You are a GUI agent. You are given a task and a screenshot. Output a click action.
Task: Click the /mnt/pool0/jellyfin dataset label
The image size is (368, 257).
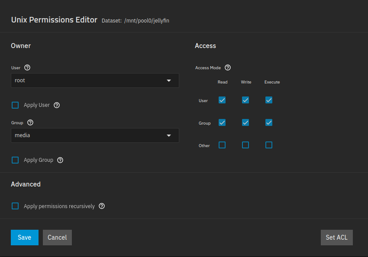(146, 20)
